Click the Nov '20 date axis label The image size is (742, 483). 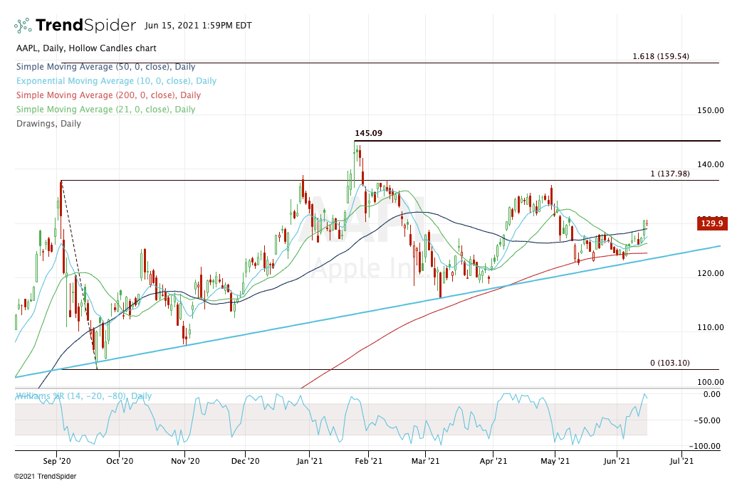click(x=185, y=461)
